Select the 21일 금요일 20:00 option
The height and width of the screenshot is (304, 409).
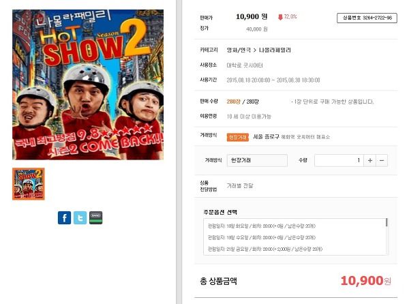pos(265,249)
